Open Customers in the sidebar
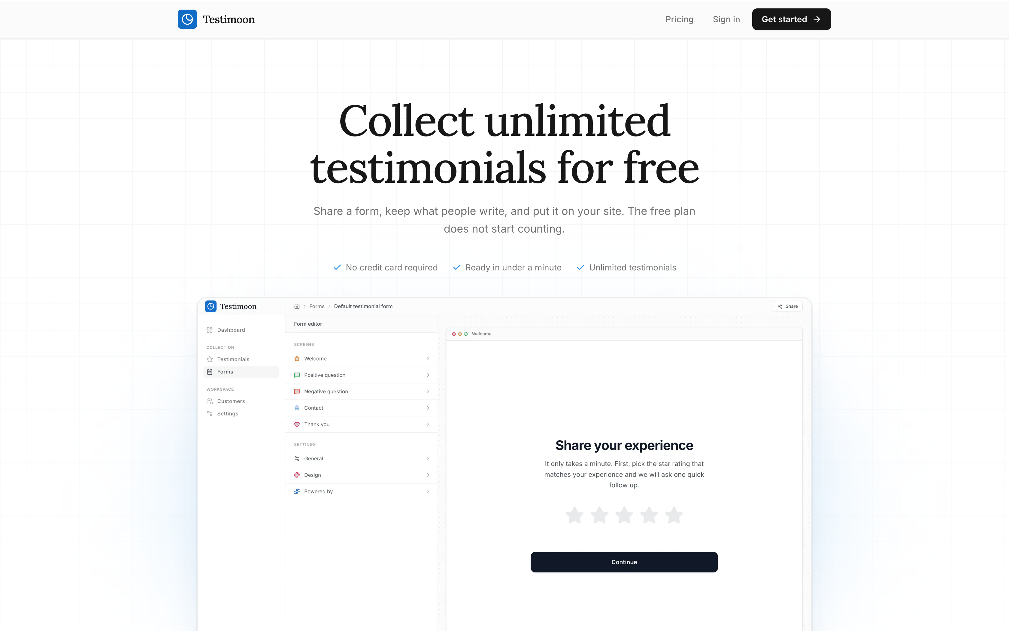This screenshot has height=631, width=1009. [x=241, y=401]
